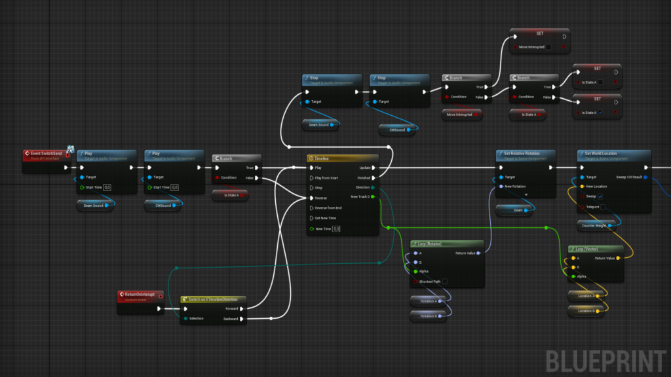The width and height of the screenshot is (671, 377).
Task: Check the unchecked Is State A SET checkbox
Action: pos(600,82)
